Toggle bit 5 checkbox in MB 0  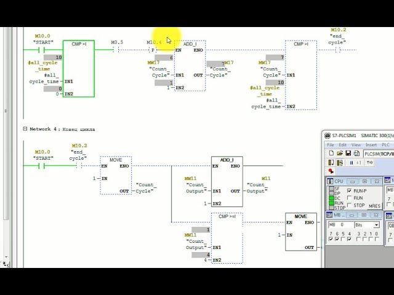[343, 239]
